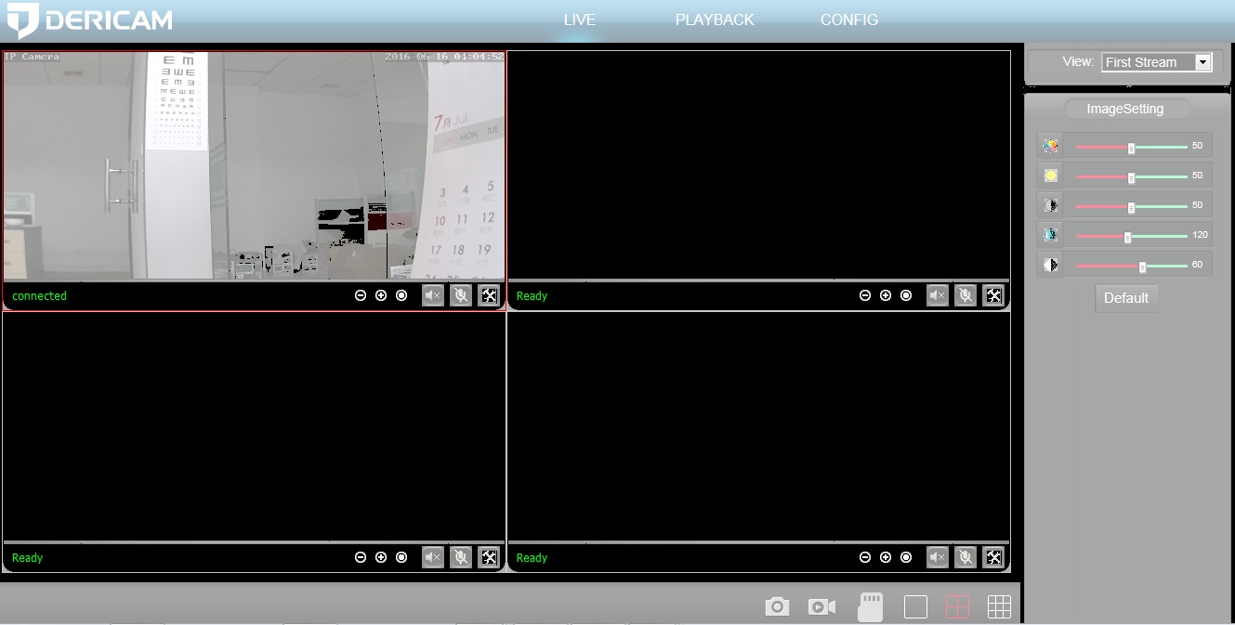Switch to the nine-window grid layout
Image resolution: width=1235 pixels, height=625 pixels.
click(x=999, y=607)
